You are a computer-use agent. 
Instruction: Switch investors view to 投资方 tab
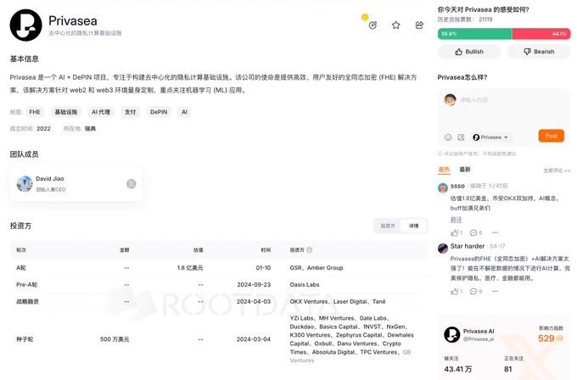[x=388, y=226]
